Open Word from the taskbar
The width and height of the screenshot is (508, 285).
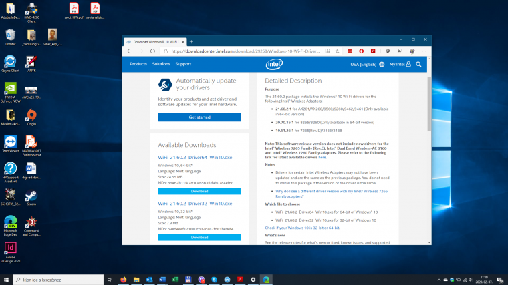pyautogui.click(x=162, y=280)
